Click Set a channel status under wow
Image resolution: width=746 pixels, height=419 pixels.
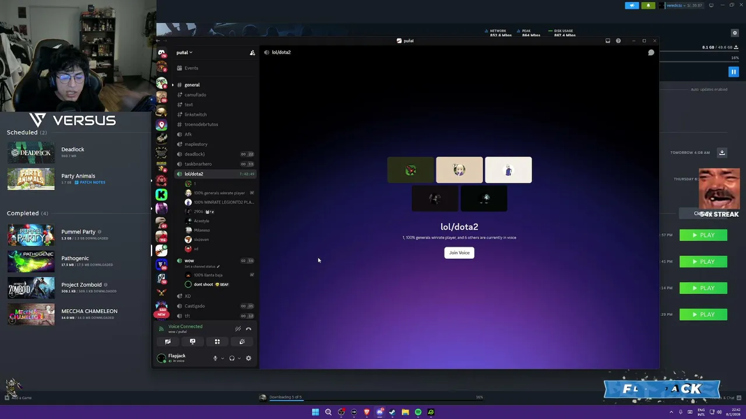pyautogui.click(x=202, y=267)
